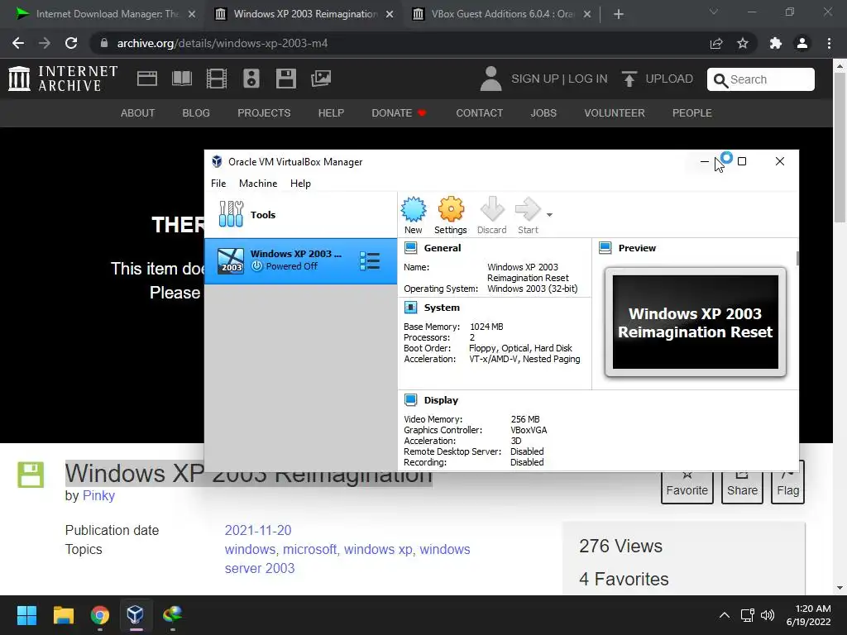The height and width of the screenshot is (635, 847).
Task: Open the BLOG nav item
Action: tap(196, 112)
